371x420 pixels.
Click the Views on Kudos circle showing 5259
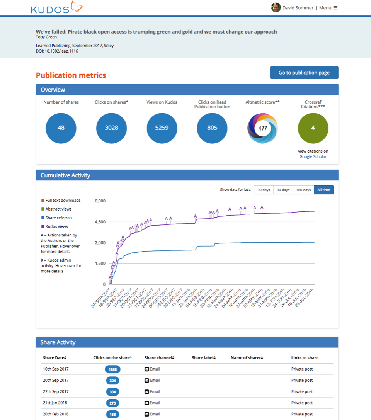point(162,128)
